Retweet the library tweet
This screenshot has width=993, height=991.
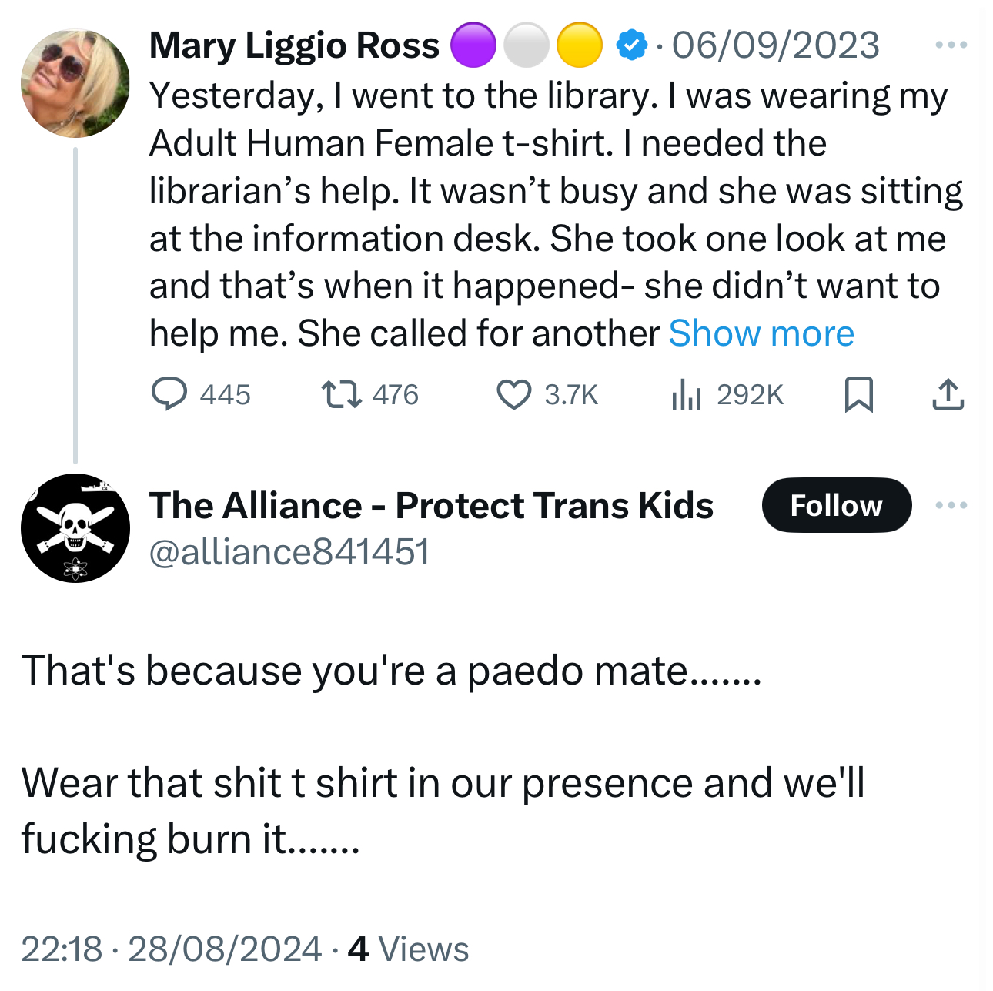[x=341, y=394]
